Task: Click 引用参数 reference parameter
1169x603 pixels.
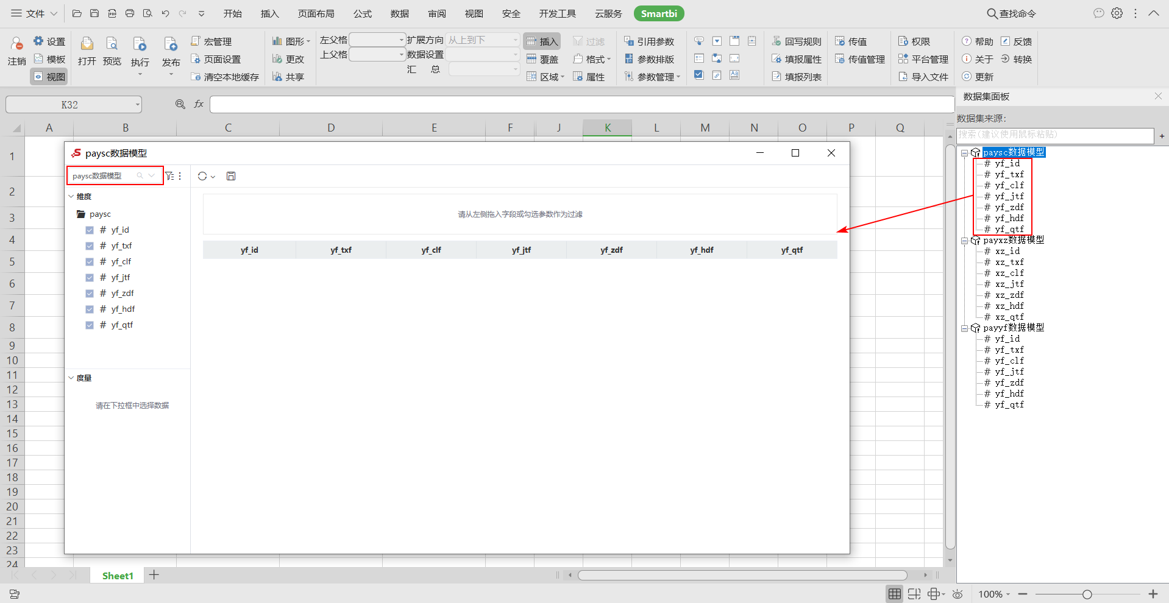Action: click(x=649, y=41)
